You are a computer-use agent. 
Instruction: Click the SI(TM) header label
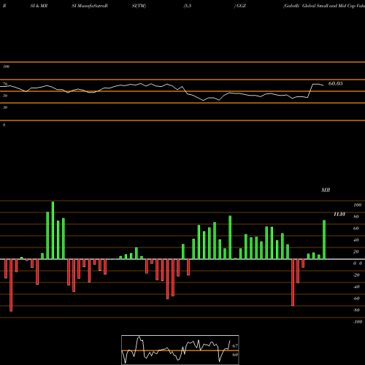point(139,6)
